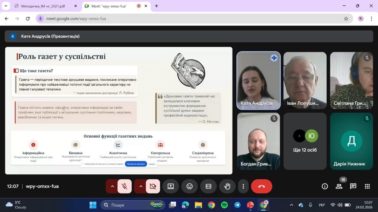Open the Chrome browser tab search dropdown
378x212 pixels.
click(6, 6)
